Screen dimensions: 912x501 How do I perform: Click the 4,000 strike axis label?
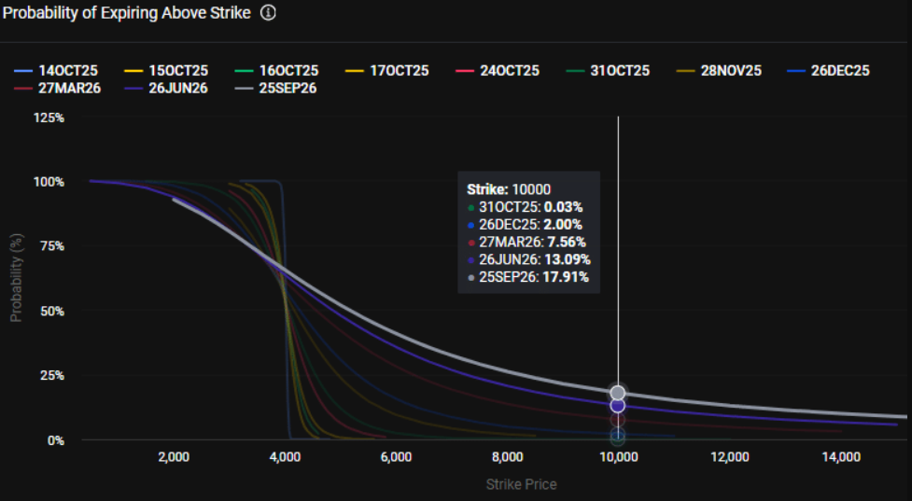coord(285,457)
